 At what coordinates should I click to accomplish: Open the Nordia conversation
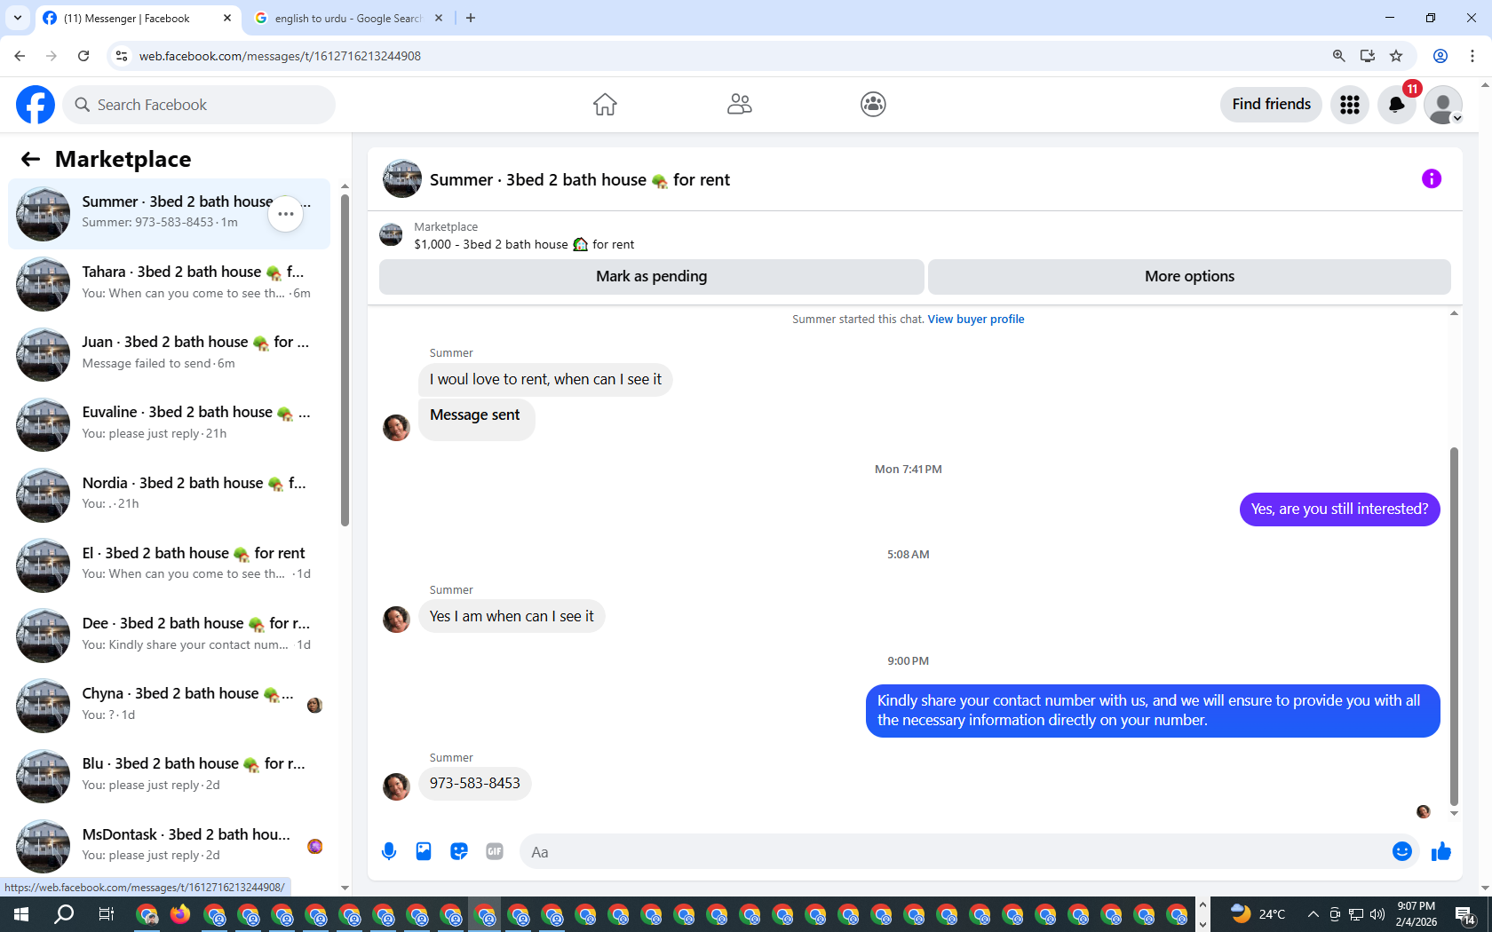coord(169,494)
